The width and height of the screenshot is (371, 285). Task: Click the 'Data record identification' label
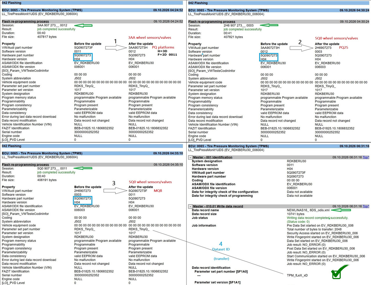pos(211,268)
